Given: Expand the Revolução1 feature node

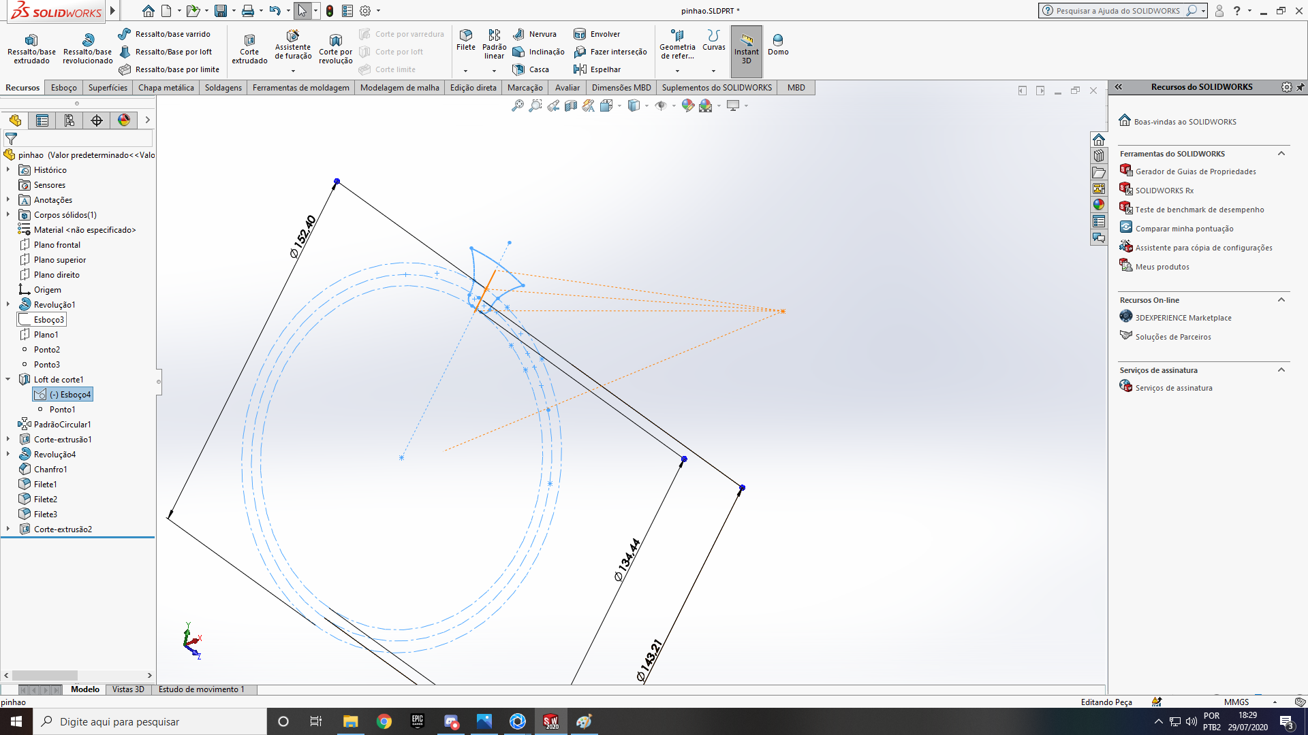Looking at the screenshot, I should point(8,304).
